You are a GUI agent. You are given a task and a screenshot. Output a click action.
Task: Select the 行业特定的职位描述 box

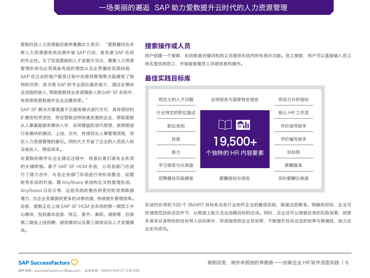(176, 112)
